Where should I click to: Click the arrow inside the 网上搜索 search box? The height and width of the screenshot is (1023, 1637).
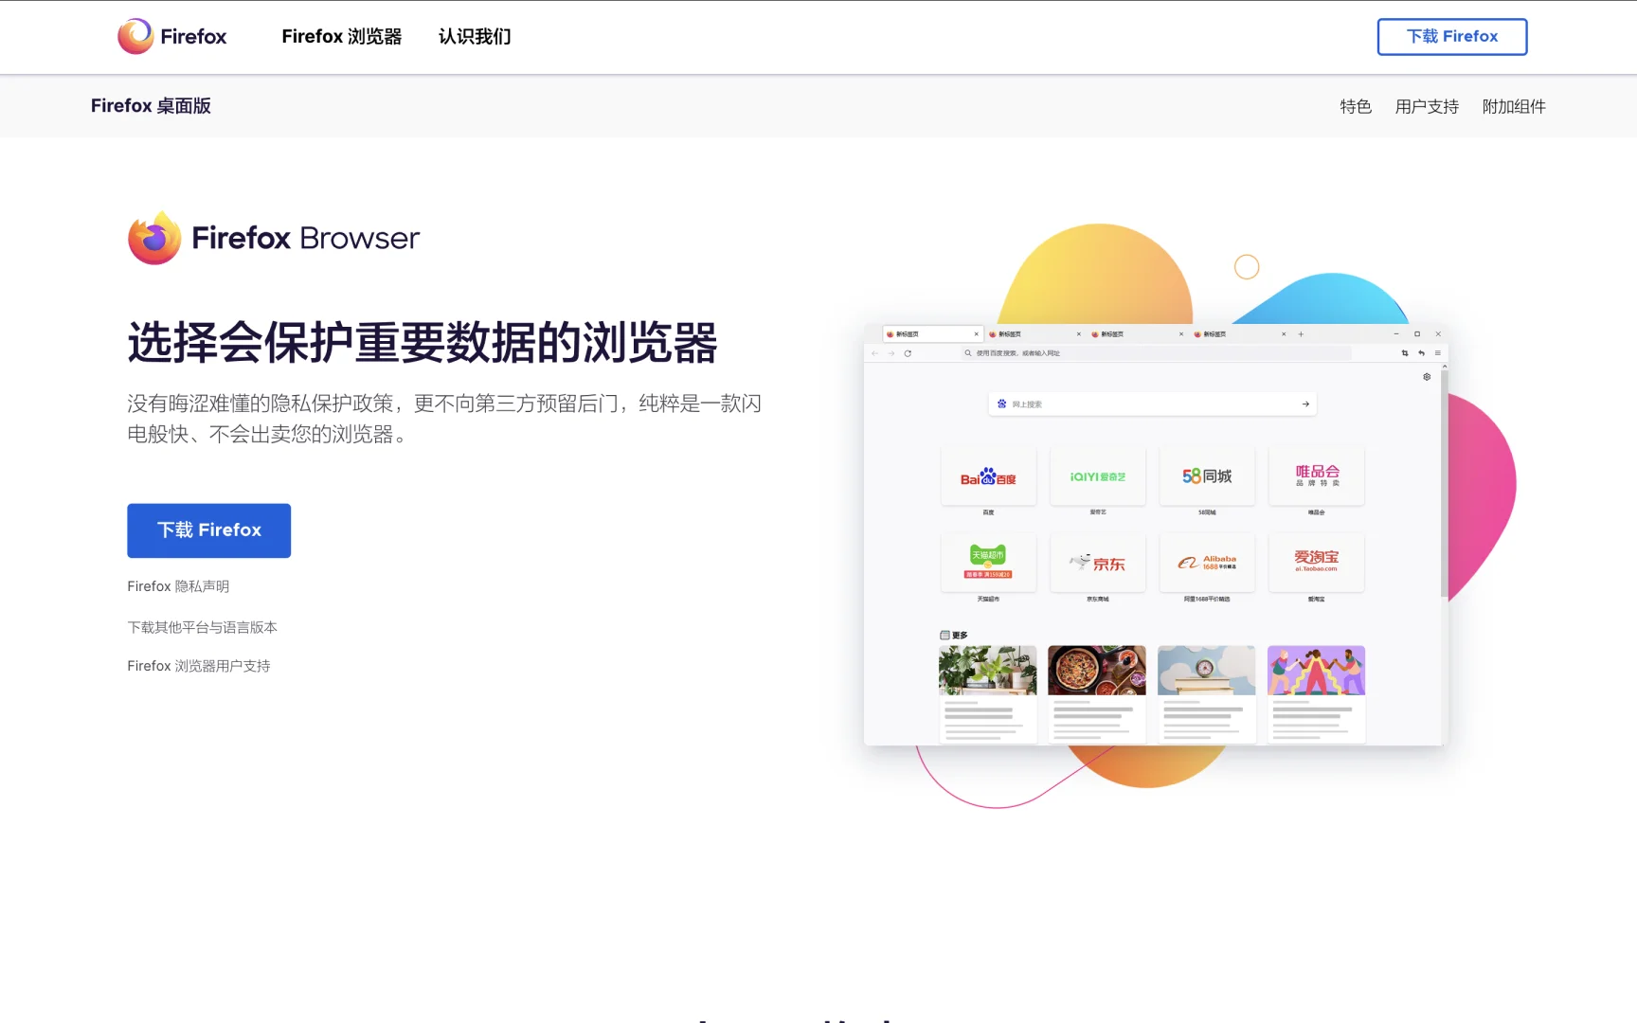1305,404
